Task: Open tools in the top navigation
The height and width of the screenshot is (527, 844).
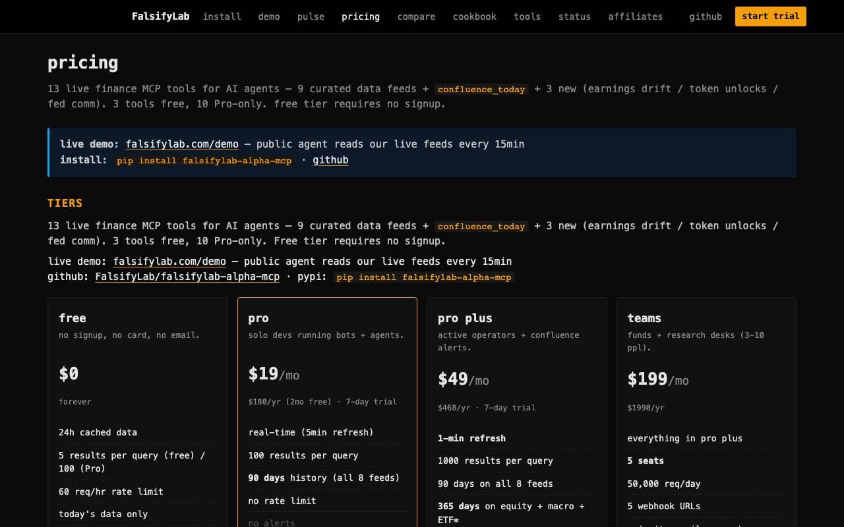Action: point(527,16)
